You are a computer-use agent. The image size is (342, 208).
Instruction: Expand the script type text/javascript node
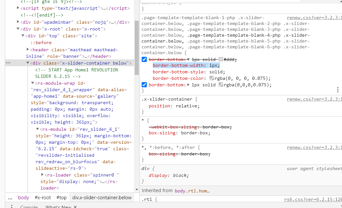(x=18, y=8)
